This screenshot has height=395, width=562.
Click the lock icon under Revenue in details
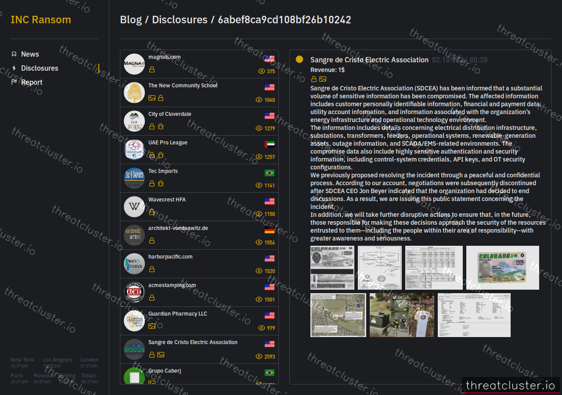(x=314, y=79)
